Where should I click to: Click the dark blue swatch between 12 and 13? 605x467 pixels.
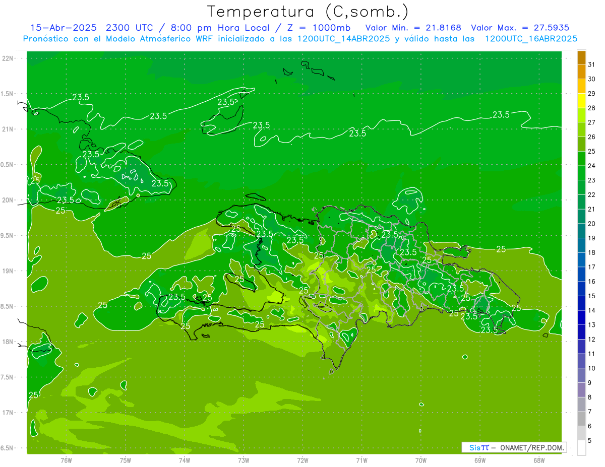[581, 332]
